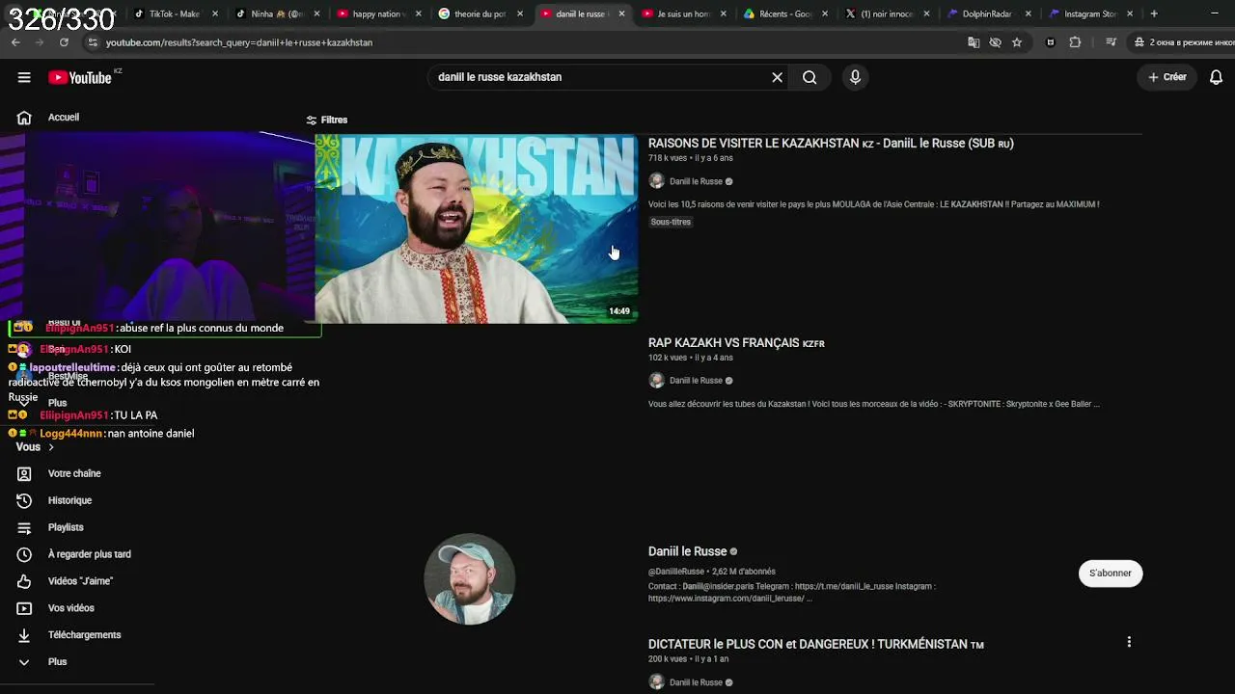Close the 'daniil le russe' tab
The height and width of the screenshot is (694, 1235).
[621, 14]
